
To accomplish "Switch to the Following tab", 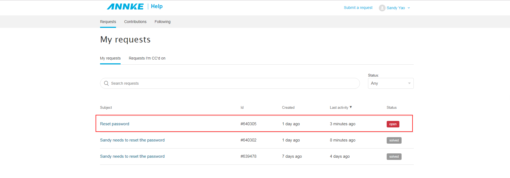I will tap(163, 22).
